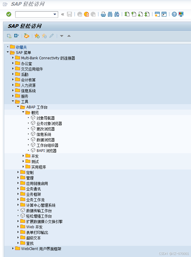Click the orange Exit icon
The height and width of the screenshot is (257, 191).
tap(86, 15)
